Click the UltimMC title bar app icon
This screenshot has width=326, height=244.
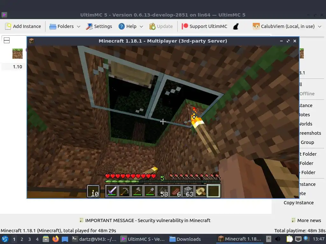[x=4, y=15]
